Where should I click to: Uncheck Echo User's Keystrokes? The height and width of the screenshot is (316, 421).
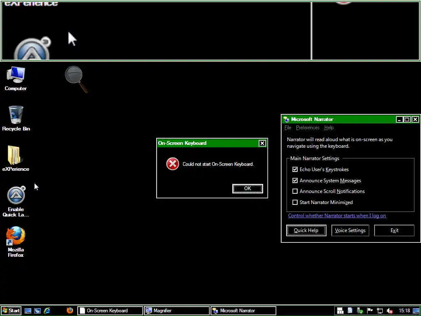[x=295, y=169]
